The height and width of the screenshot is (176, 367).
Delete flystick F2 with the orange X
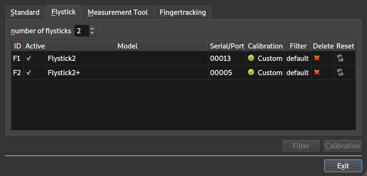tap(317, 73)
